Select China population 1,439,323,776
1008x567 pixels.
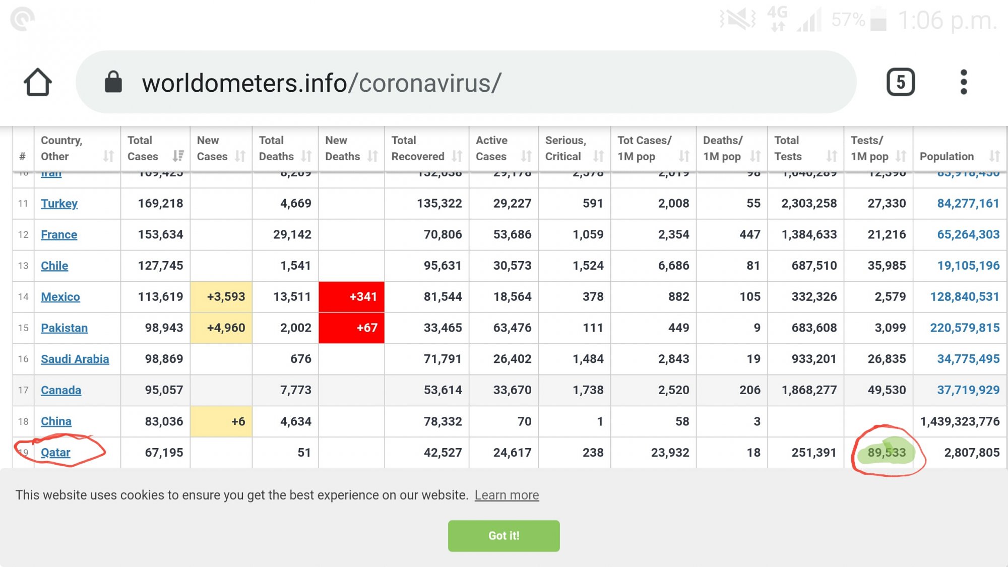[960, 421]
